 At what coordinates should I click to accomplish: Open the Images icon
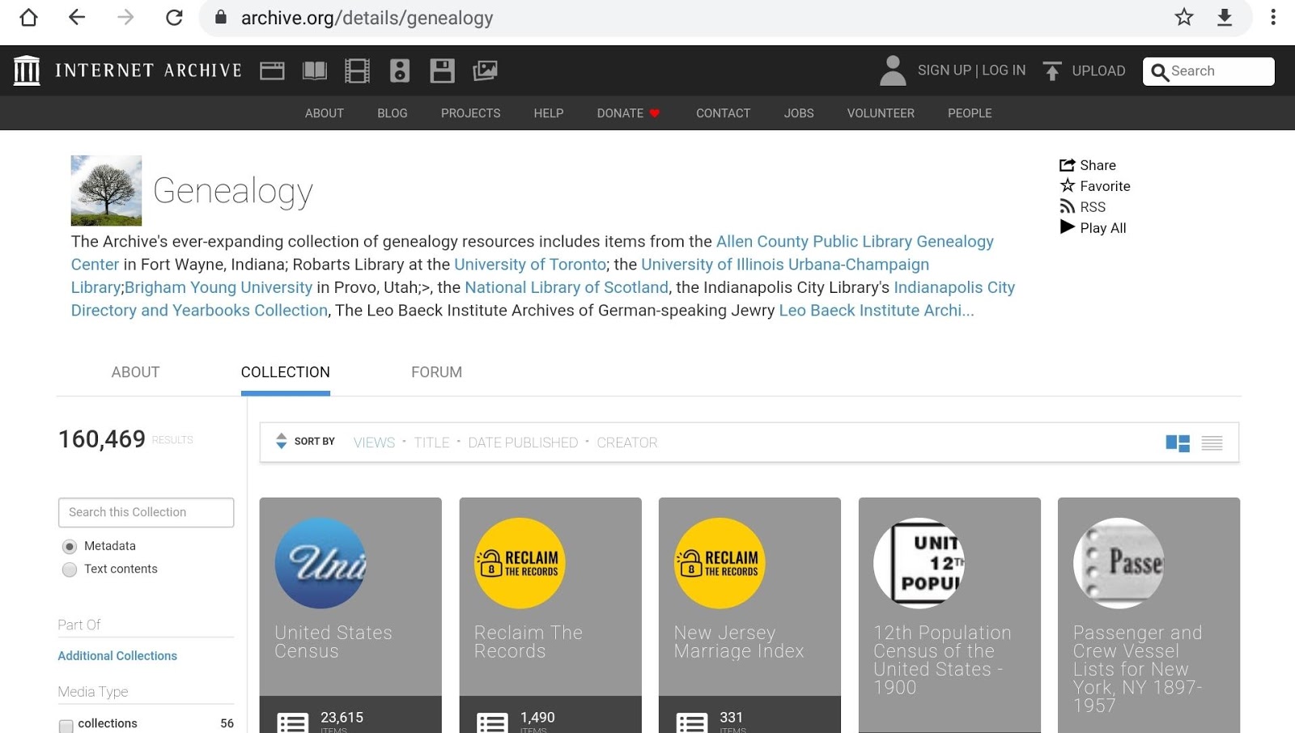(x=485, y=71)
